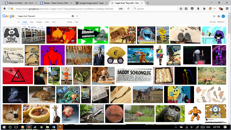Open the Firefox hamburger menu
Screen dimensions: 231x130
[227, 9]
